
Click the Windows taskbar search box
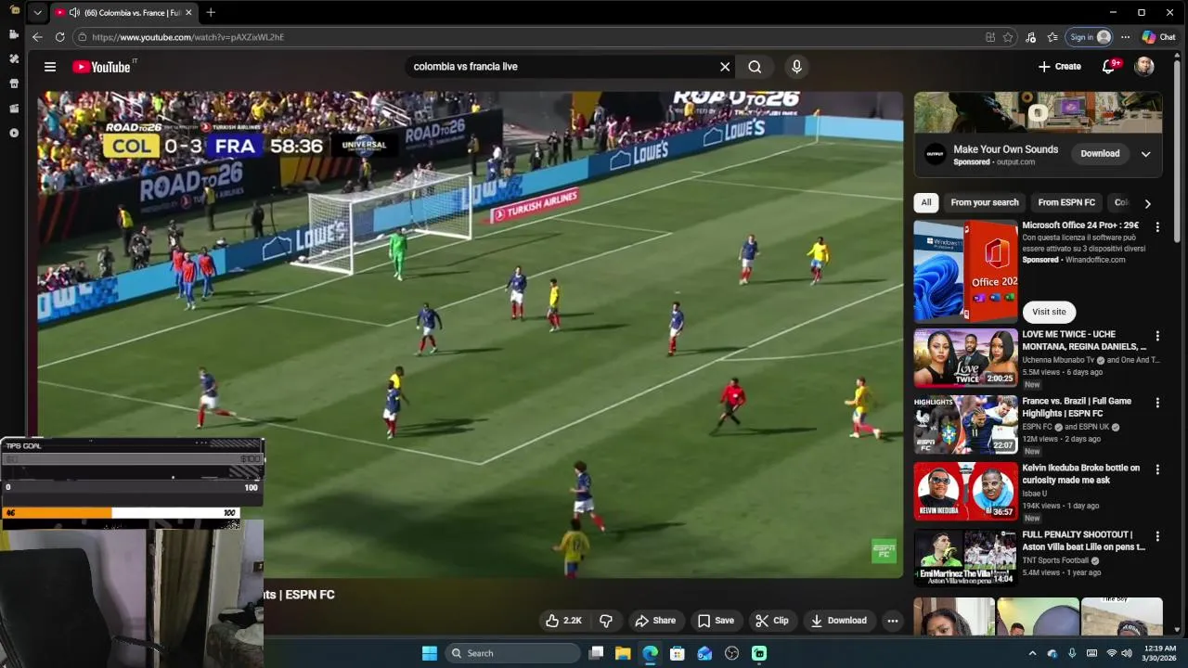(512, 653)
